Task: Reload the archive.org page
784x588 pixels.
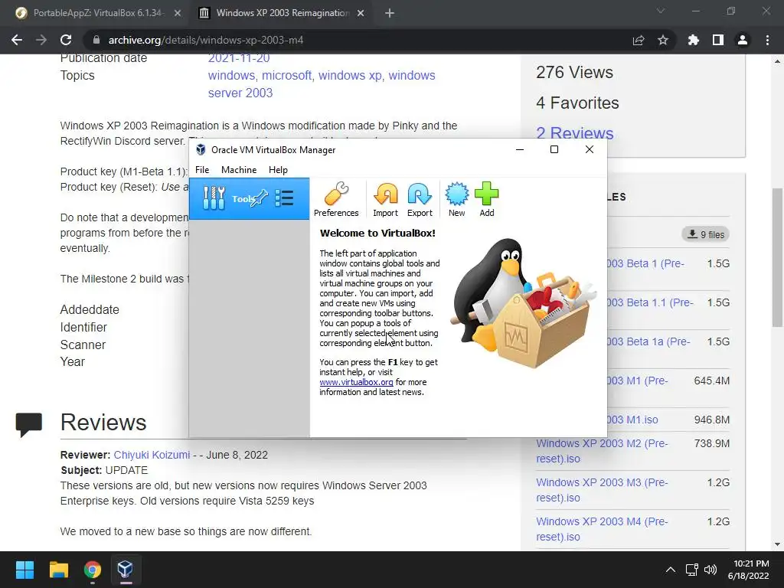Action: [66, 40]
